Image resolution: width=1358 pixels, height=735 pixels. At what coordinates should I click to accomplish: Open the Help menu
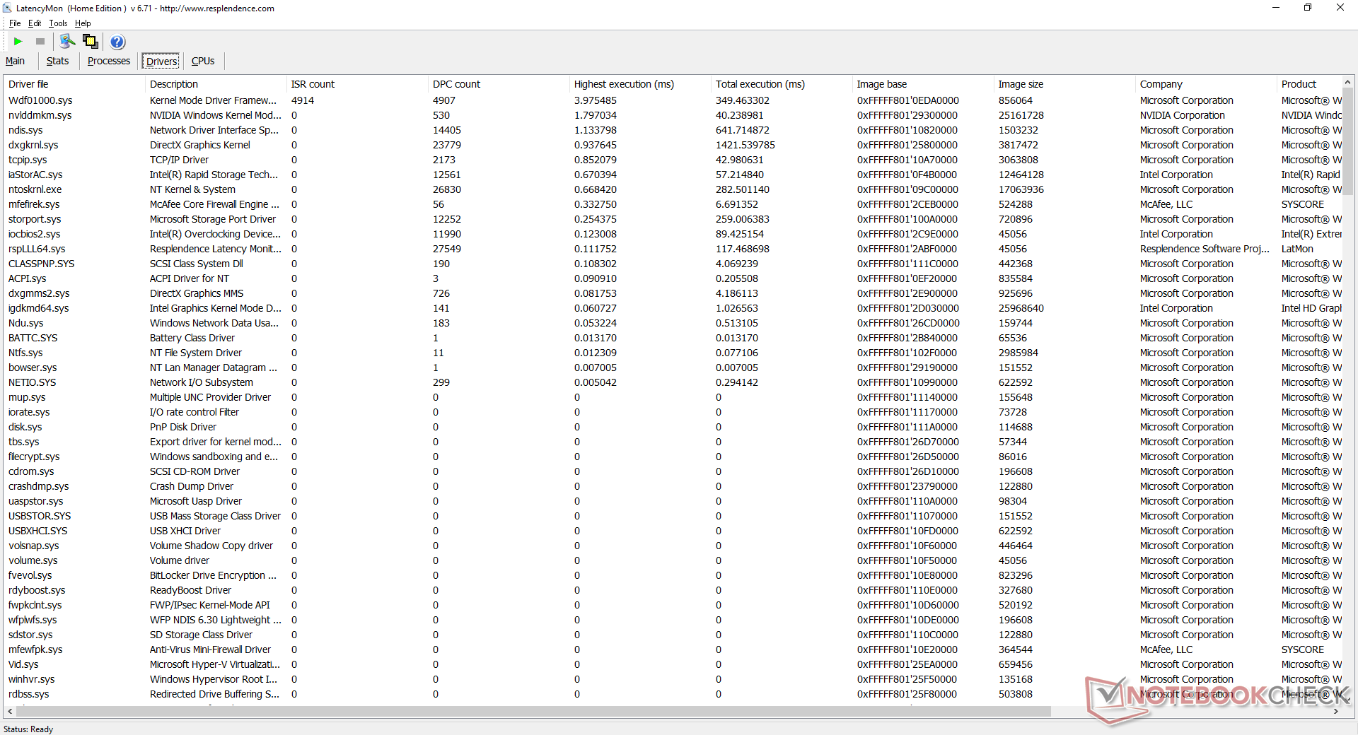point(83,23)
